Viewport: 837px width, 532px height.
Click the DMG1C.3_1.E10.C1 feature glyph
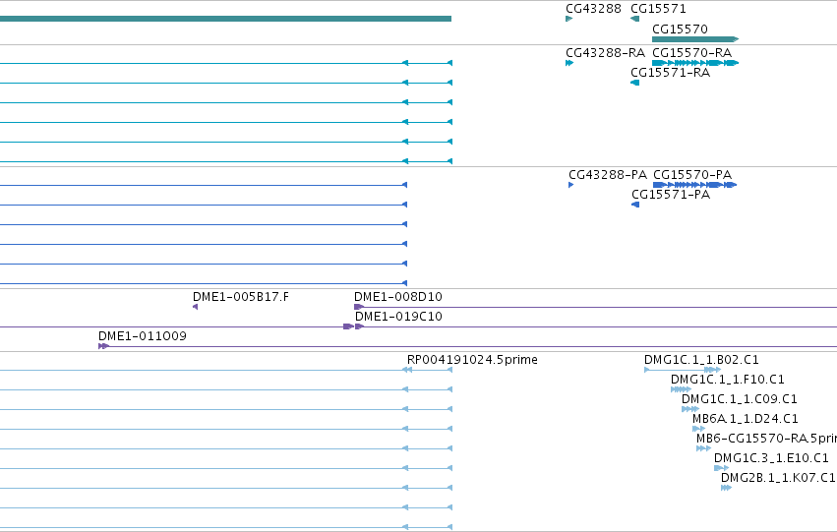722,468
